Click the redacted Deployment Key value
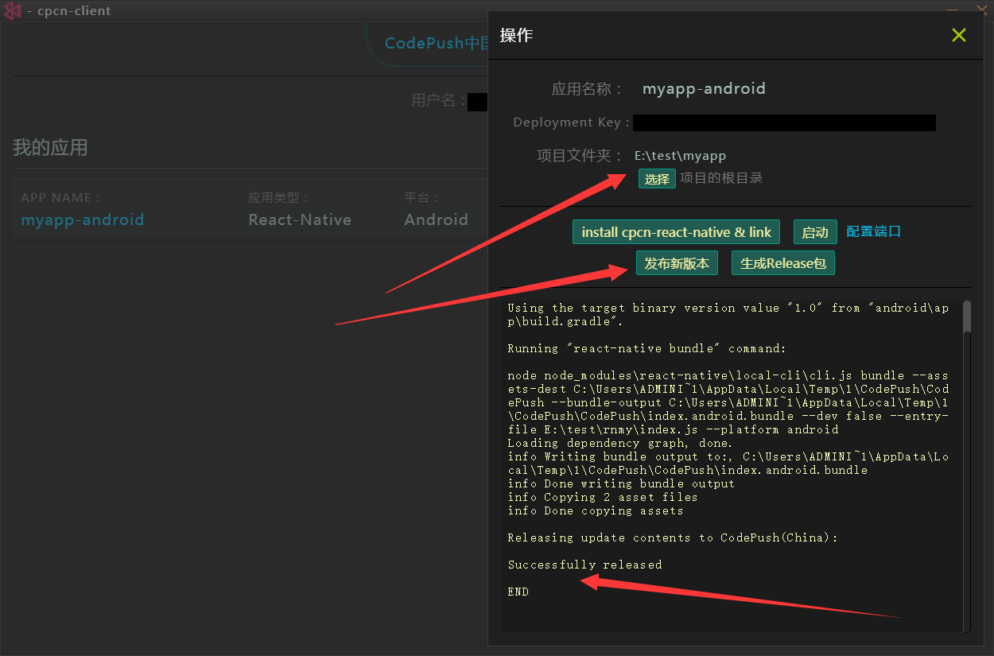 pyautogui.click(x=784, y=122)
